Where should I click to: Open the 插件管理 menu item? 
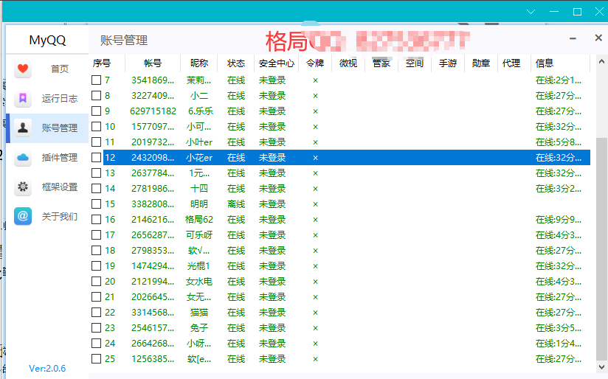59,157
